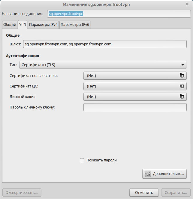
Task: Click the dropdown arrow for Сертификаты (TLS)
Action: click(182, 65)
